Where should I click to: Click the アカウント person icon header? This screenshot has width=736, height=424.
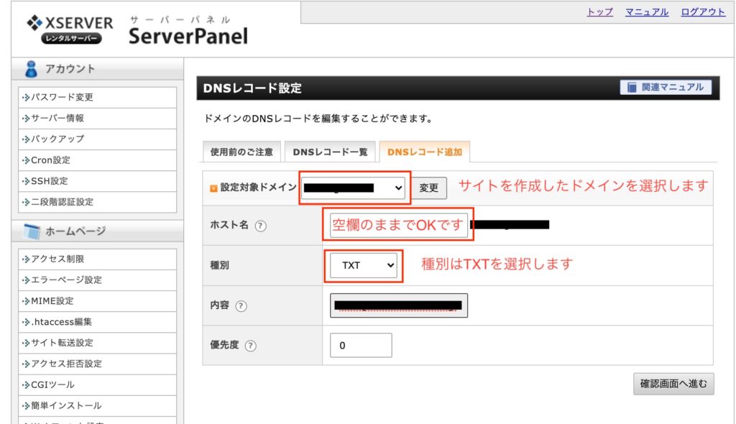pos(32,69)
